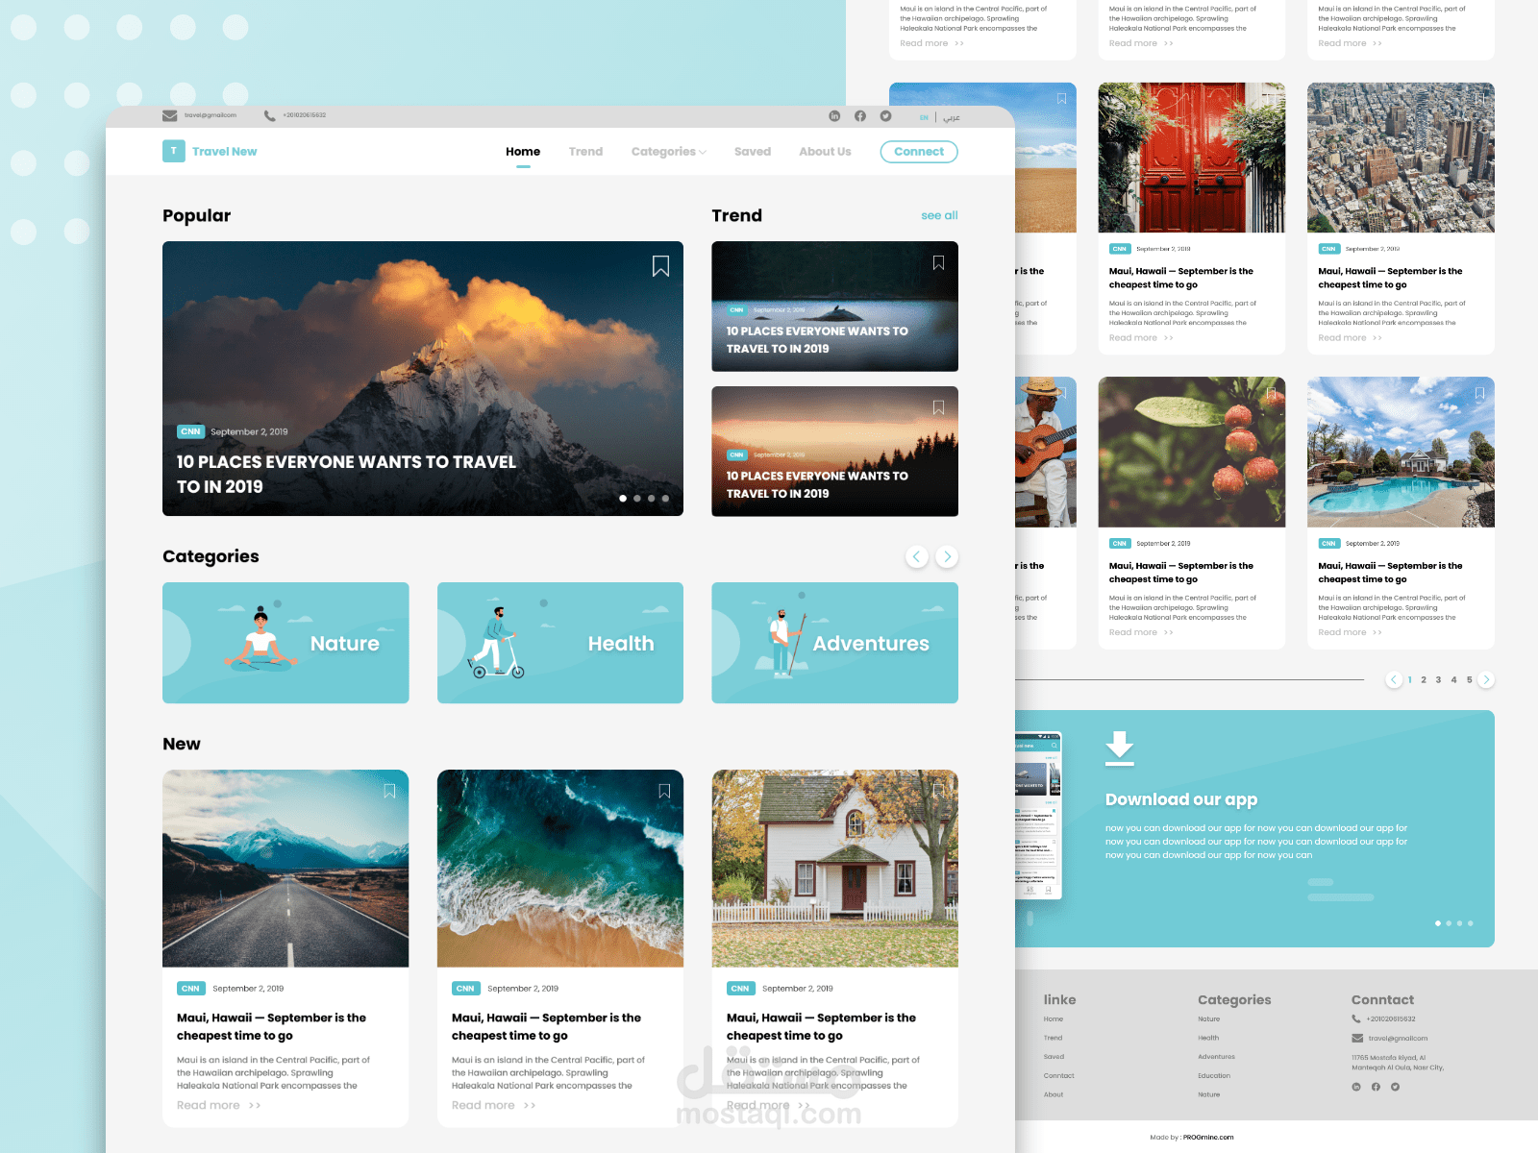Switch language to EN
This screenshot has height=1153, width=1538.
[x=924, y=117]
